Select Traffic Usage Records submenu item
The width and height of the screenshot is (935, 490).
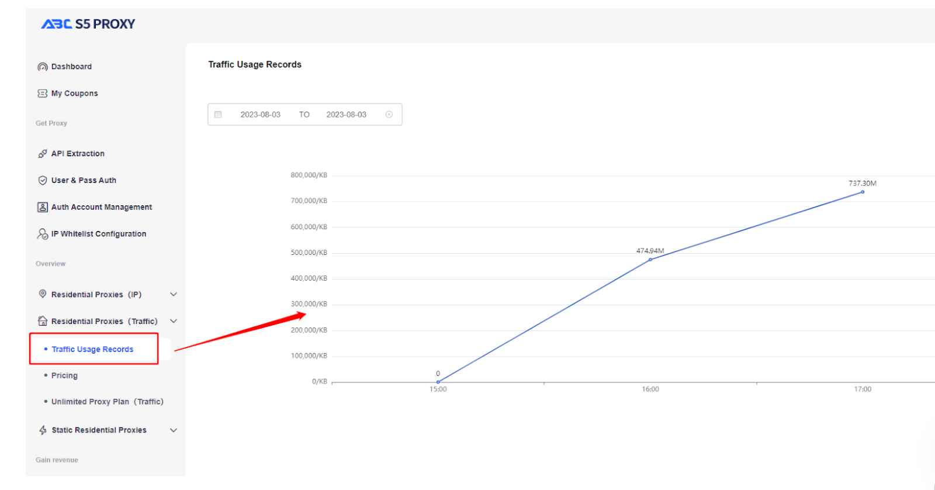92,349
